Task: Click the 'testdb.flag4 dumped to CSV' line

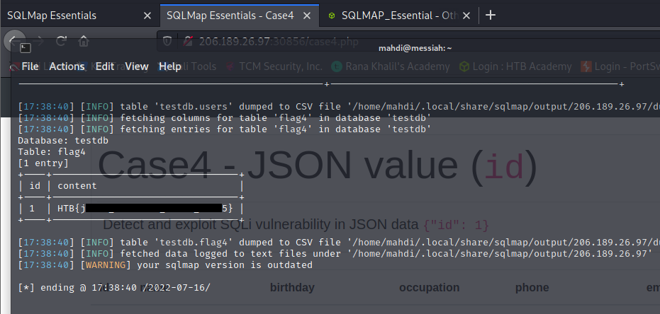Action: [x=339, y=243]
